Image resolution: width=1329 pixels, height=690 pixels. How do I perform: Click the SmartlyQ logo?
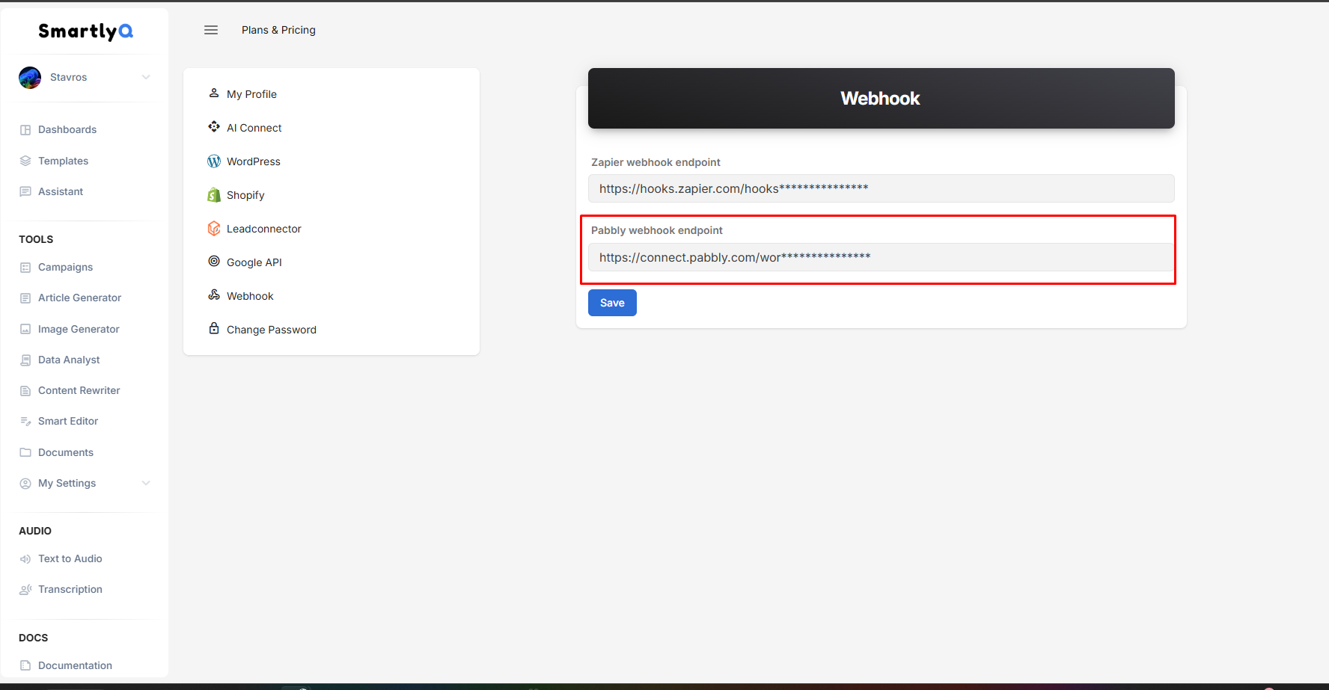click(85, 31)
